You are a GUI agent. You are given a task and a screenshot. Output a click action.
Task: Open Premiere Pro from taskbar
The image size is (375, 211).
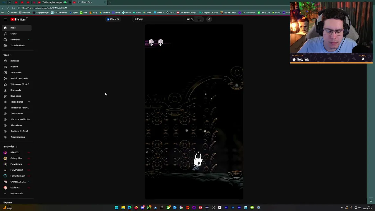pos(226,207)
